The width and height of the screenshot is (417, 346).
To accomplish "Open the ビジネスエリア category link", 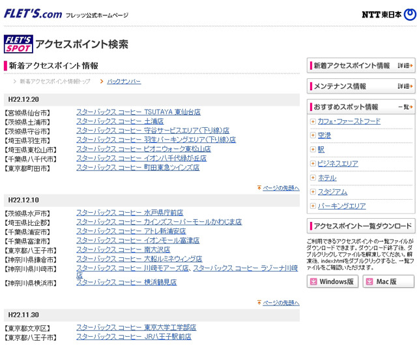I will [x=338, y=163].
